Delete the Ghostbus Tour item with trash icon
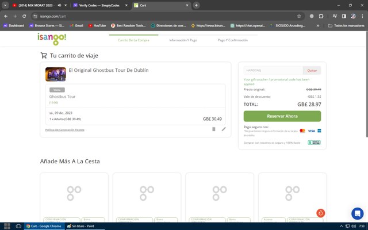Screen dimensions: 368x230 point(213,129)
